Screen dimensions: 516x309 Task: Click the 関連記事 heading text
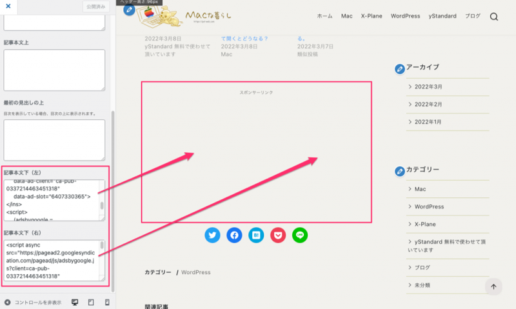[156, 306]
